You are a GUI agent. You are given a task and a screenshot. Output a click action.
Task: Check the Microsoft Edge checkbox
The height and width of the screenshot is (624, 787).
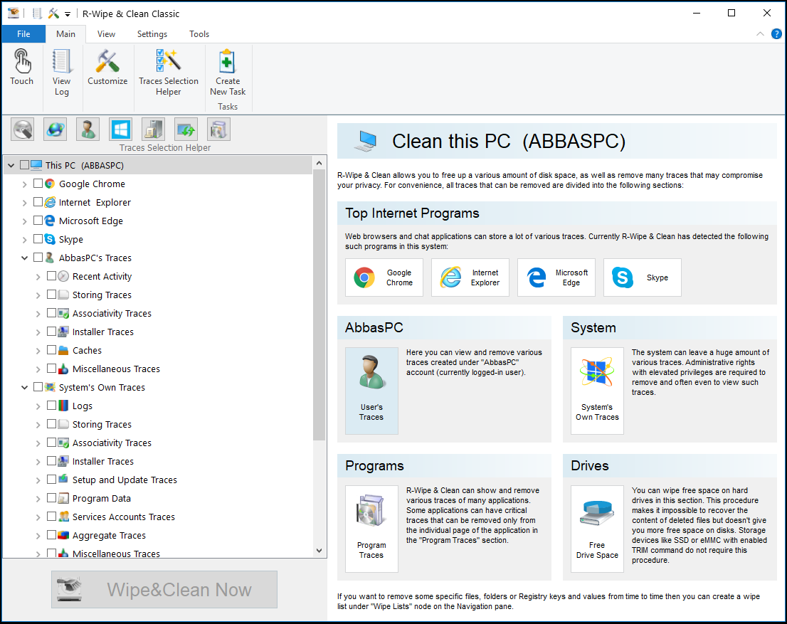tap(38, 221)
